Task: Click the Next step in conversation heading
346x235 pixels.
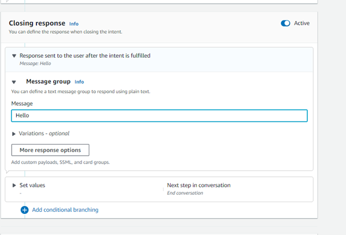Action: click(199, 185)
